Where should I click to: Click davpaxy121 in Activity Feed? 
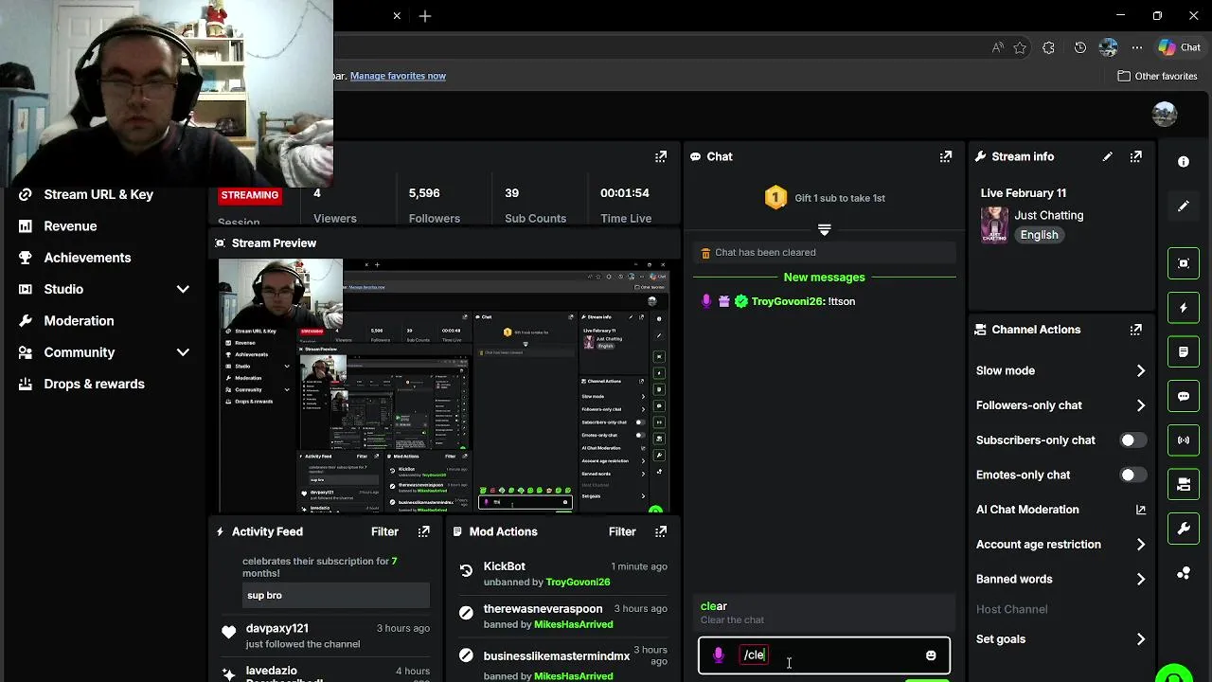coord(276,628)
